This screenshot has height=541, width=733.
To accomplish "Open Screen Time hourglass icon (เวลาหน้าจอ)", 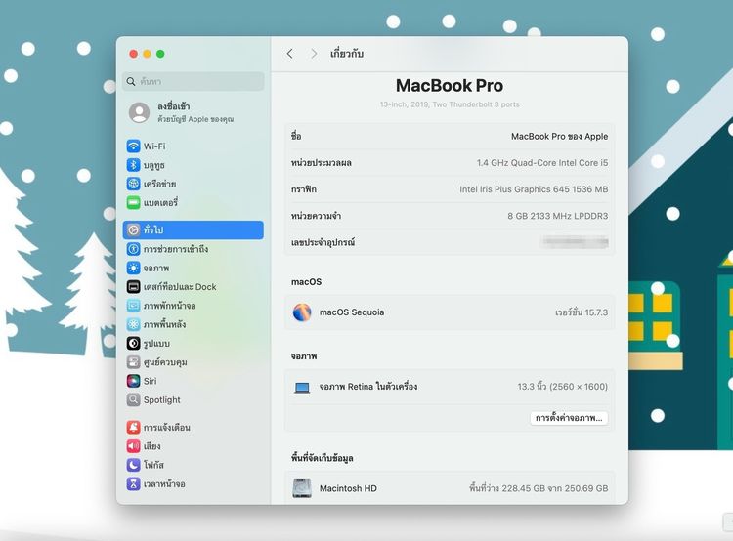I will pos(133,483).
